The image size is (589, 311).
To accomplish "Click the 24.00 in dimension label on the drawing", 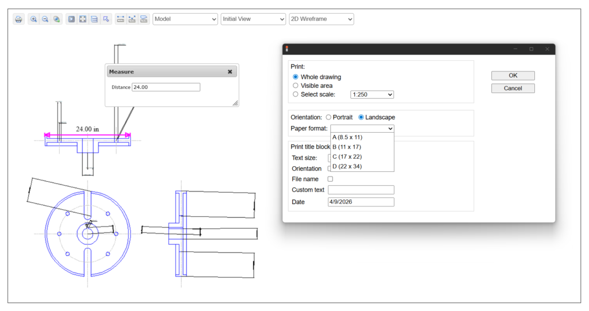I will pyautogui.click(x=87, y=129).
